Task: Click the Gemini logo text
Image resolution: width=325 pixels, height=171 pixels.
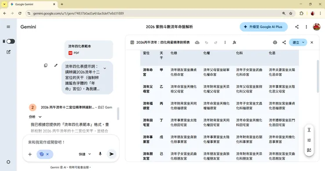Action: click(28, 27)
